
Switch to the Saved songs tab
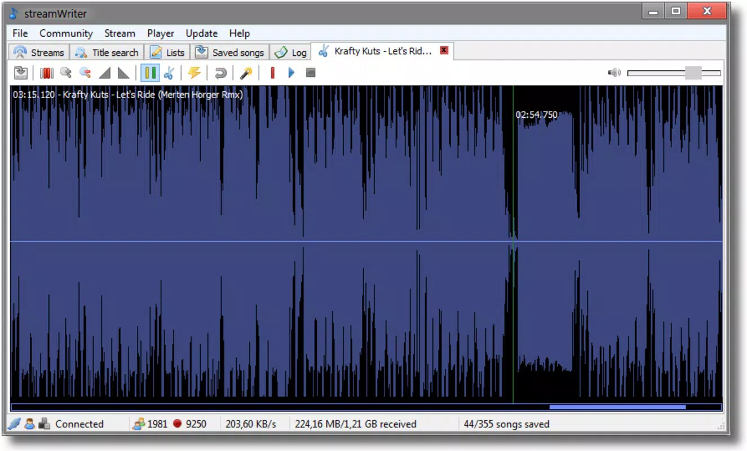coord(230,52)
